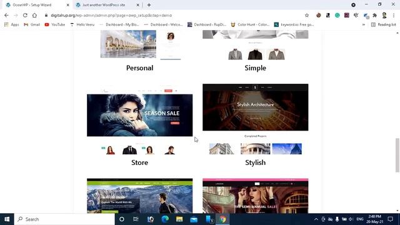Switch to Just another WordPress site tab

tap(107, 5)
